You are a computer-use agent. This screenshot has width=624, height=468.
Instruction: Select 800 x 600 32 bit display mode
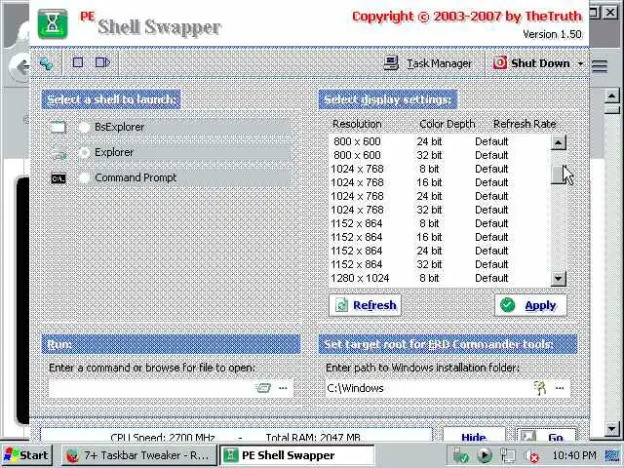(x=440, y=155)
